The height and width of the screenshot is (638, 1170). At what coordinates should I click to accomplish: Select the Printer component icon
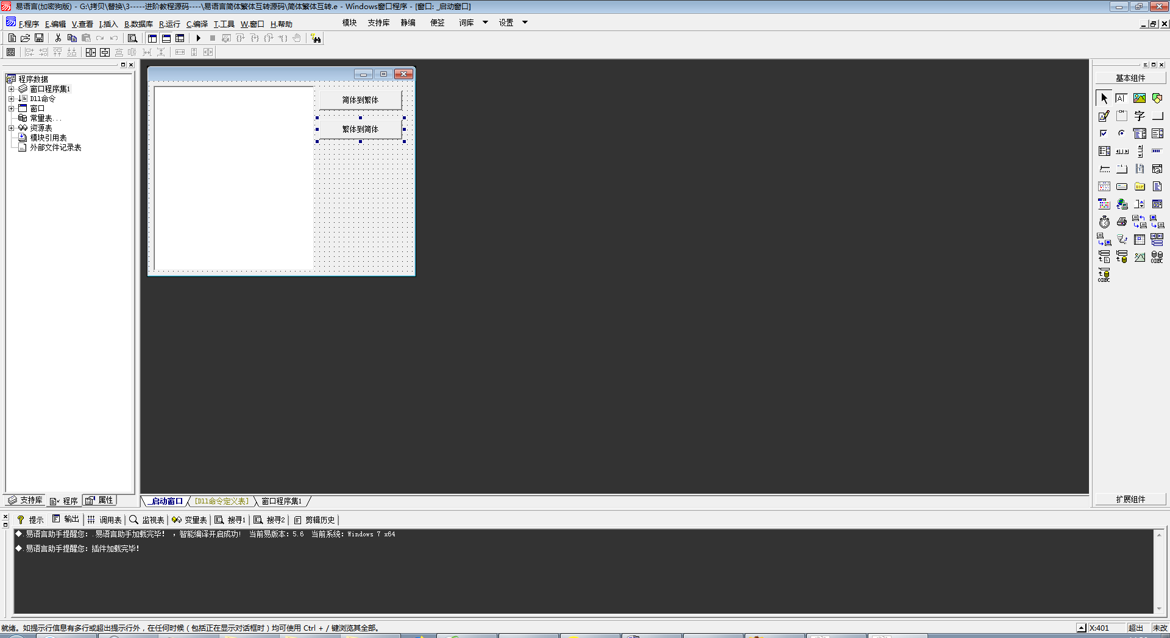click(x=1121, y=222)
